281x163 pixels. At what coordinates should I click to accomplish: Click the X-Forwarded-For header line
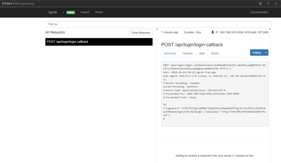click(201, 94)
